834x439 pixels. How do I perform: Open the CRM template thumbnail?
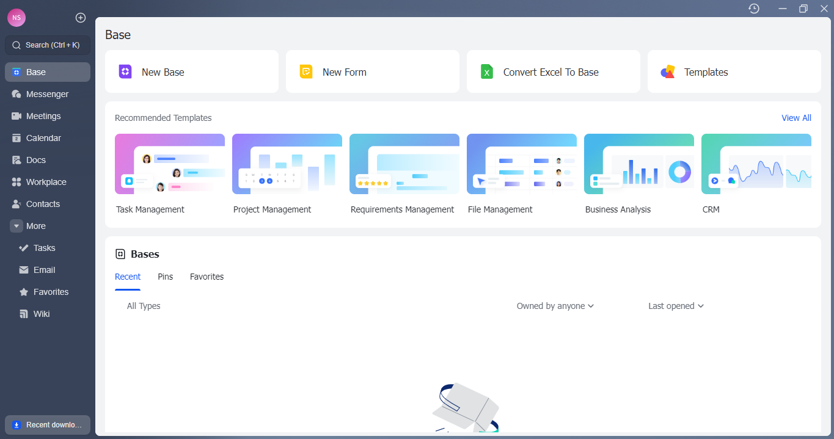756,164
